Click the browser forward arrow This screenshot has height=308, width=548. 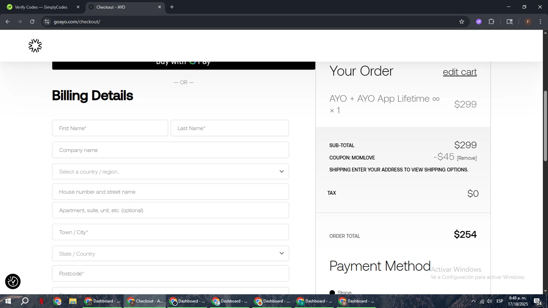20,22
